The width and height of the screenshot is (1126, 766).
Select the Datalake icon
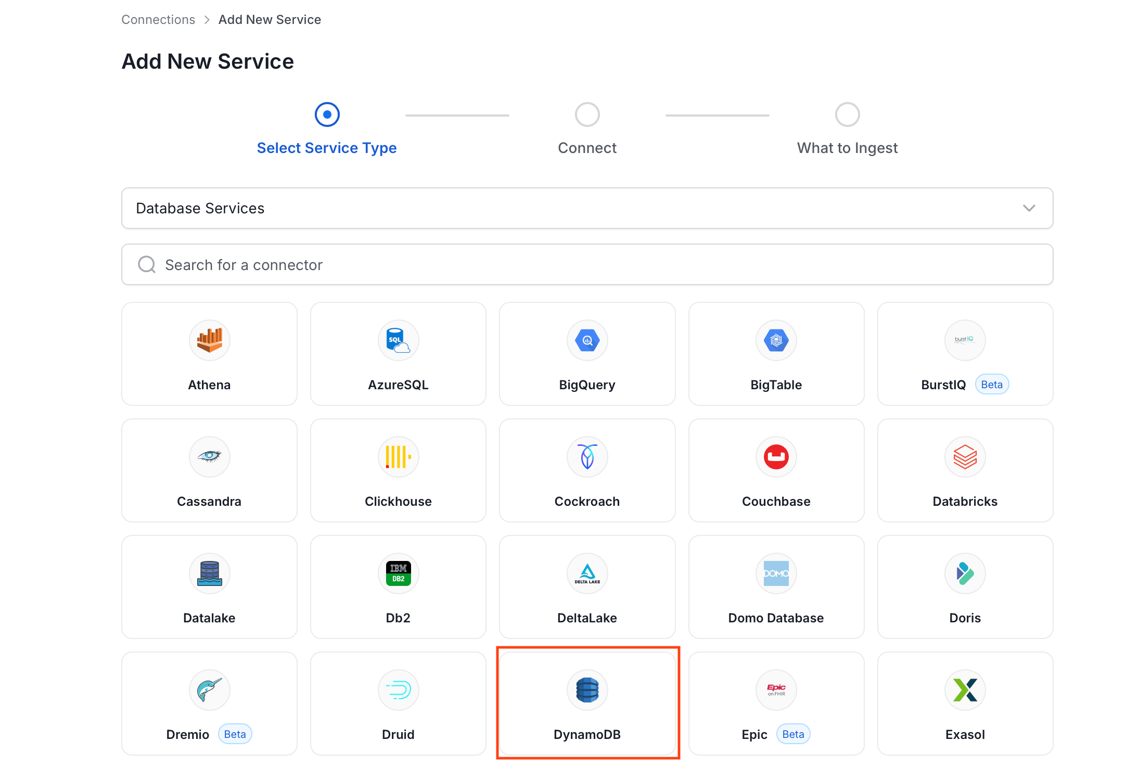coord(209,573)
